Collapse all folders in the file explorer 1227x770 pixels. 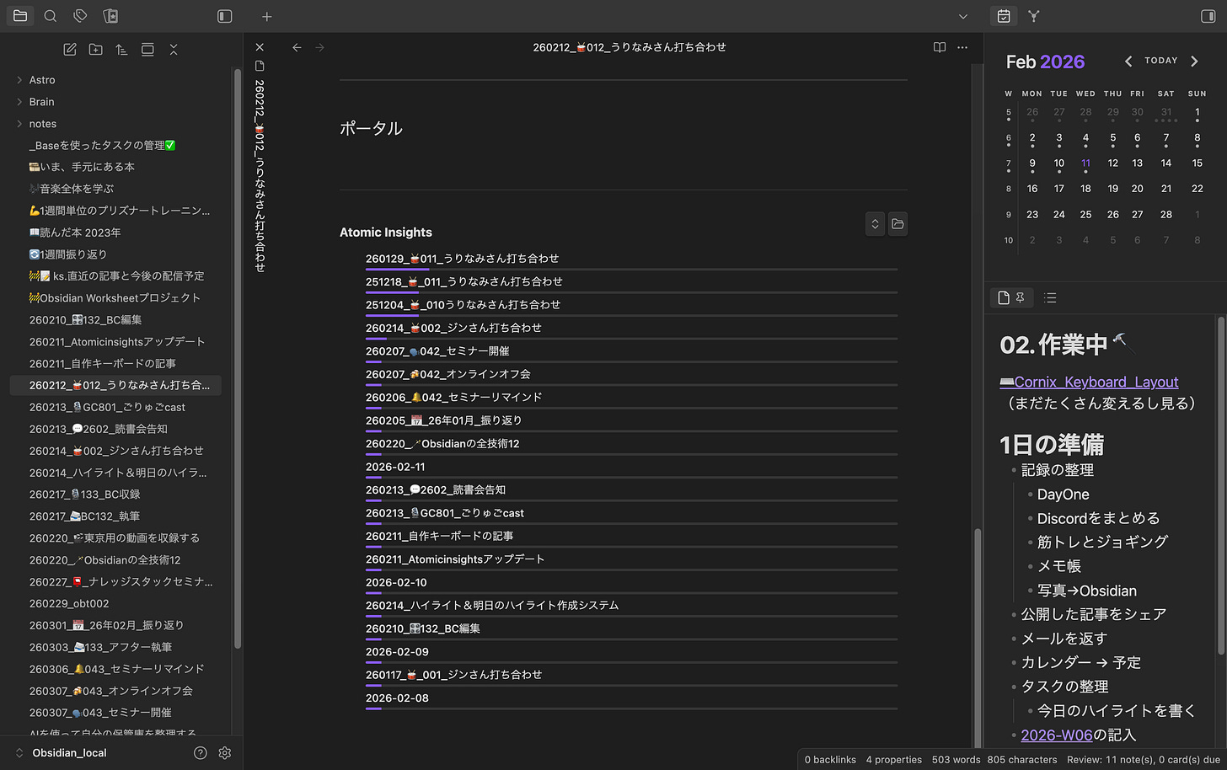pyautogui.click(x=173, y=49)
